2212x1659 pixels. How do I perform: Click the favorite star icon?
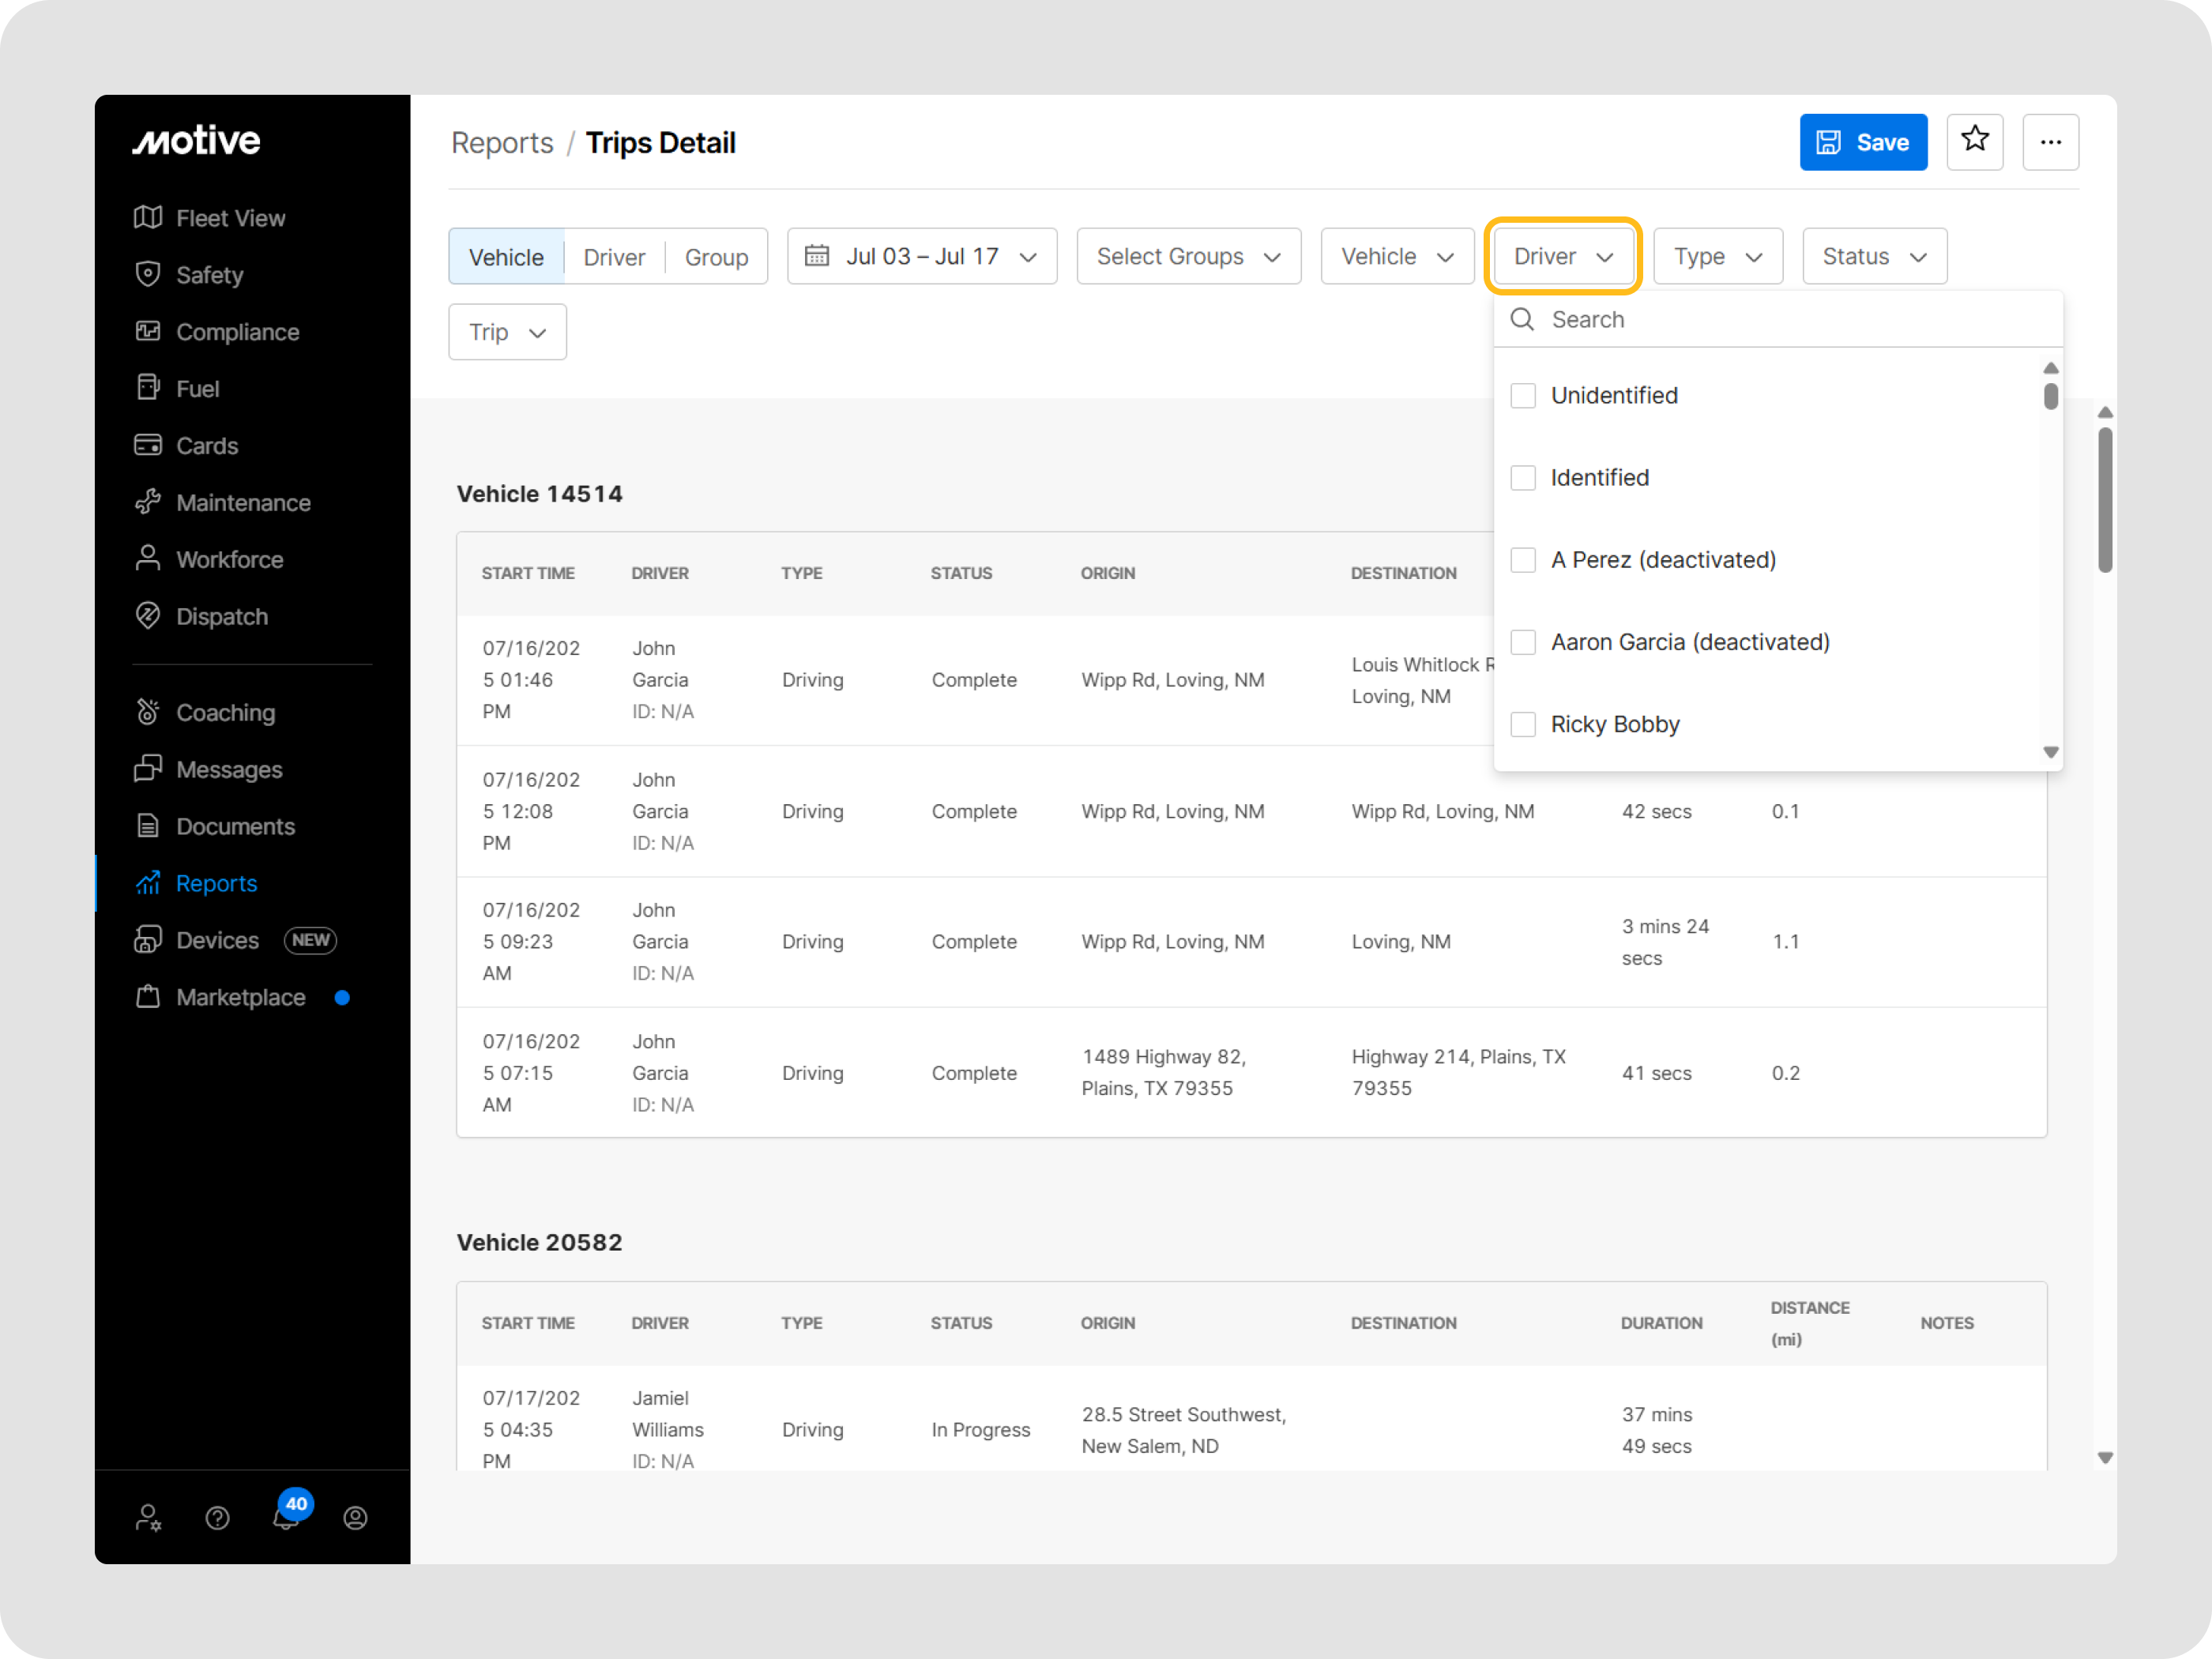click(1974, 141)
